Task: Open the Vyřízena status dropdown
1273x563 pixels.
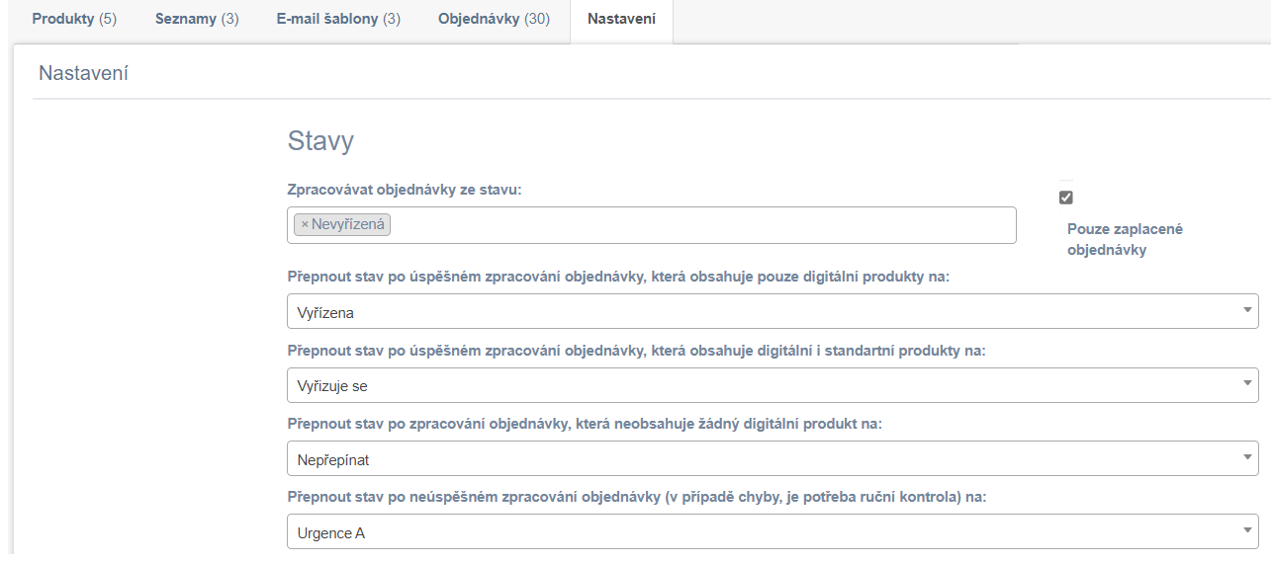Action: click(x=773, y=311)
